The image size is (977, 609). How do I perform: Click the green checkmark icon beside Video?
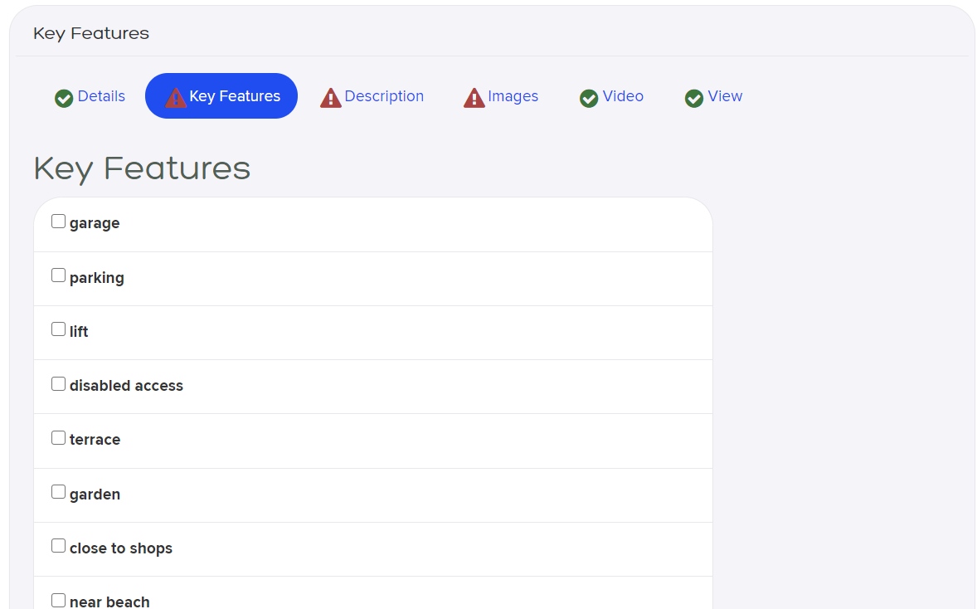tap(589, 98)
